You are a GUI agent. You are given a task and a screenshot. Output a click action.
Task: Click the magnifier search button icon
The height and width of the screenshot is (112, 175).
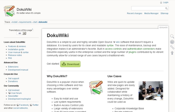pos(166,8)
